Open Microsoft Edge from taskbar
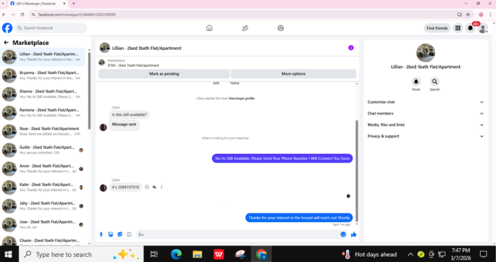 tap(176, 254)
